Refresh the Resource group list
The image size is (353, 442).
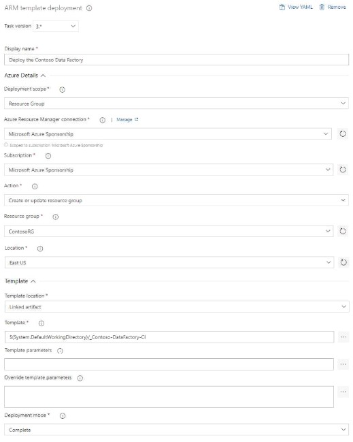click(x=343, y=231)
